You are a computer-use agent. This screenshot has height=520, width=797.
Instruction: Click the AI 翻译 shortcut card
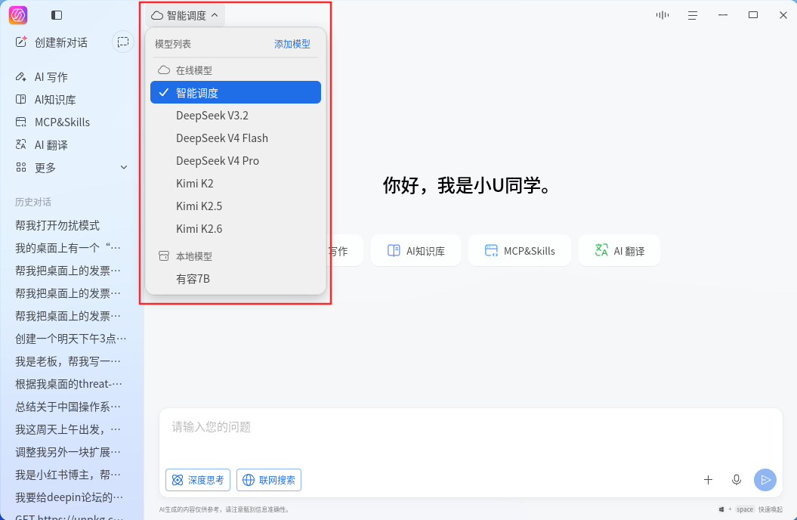(x=619, y=251)
